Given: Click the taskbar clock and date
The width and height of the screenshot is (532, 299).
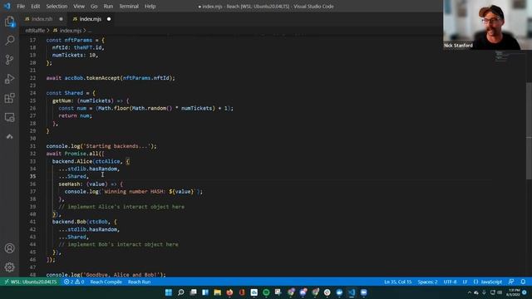Looking at the screenshot, I should [514, 292].
